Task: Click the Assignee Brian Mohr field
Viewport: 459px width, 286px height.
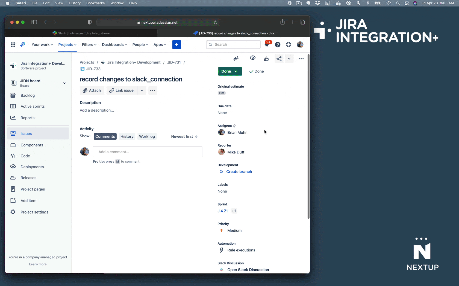Action: pyautogui.click(x=232, y=132)
